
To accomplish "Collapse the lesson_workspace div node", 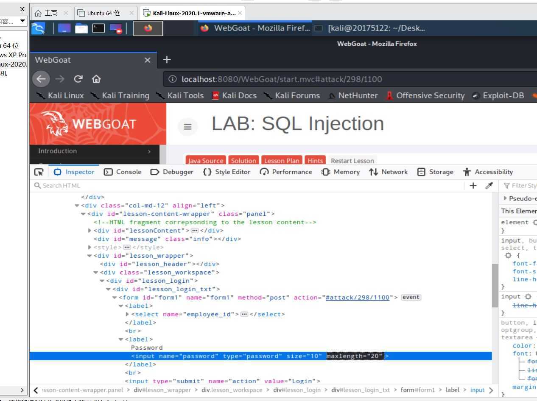I will 96,272.
